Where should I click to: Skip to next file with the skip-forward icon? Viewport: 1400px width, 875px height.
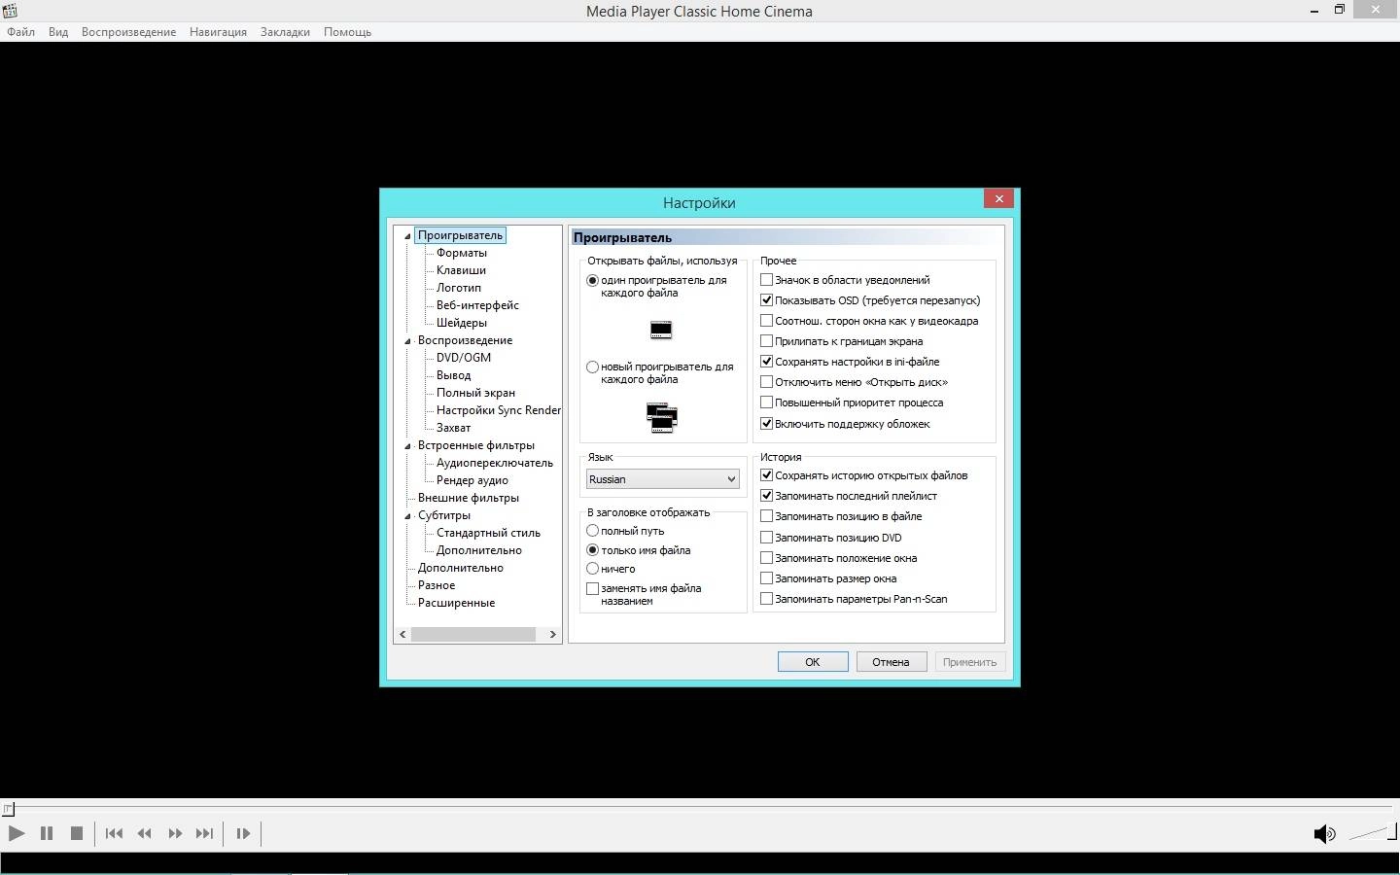click(x=204, y=833)
